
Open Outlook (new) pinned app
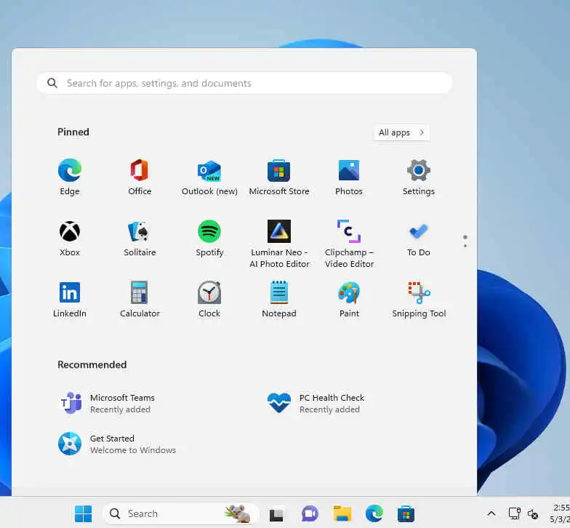pyautogui.click(x=209, y=177)
